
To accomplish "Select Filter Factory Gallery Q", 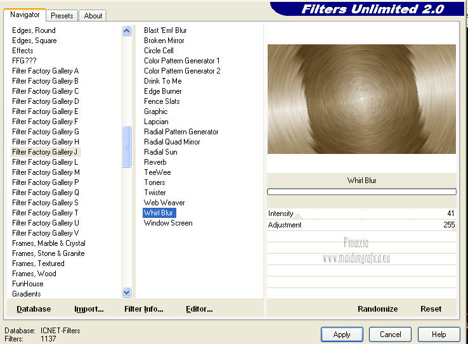I will click(x=46, y=193).
